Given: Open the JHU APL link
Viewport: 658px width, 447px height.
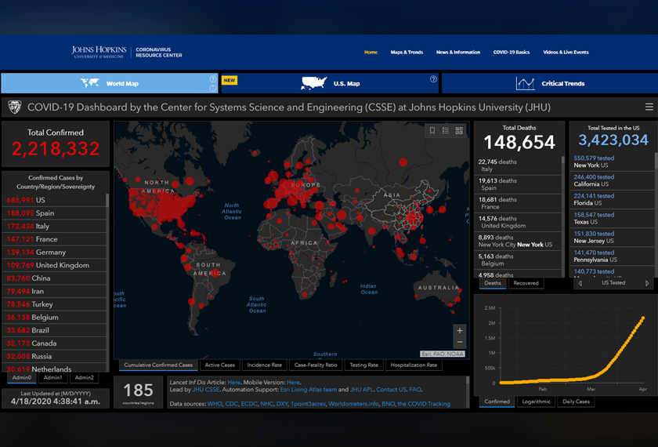Looking at the screenshot, I should pos(361,390).
